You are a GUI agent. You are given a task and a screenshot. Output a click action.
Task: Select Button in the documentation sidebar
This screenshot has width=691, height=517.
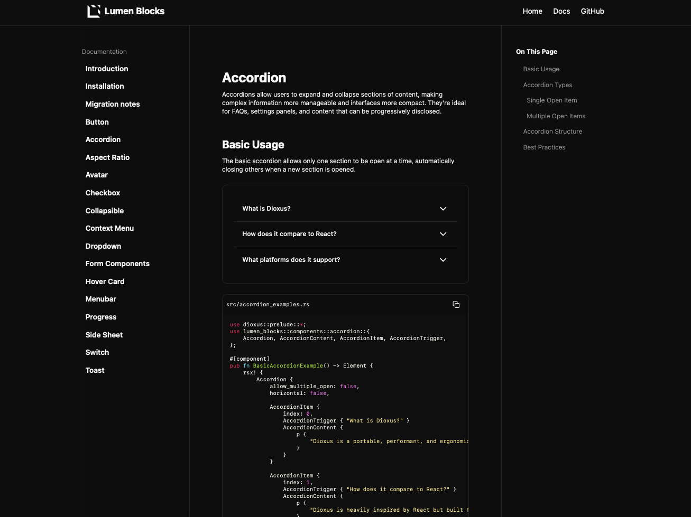tap(97, 122)
